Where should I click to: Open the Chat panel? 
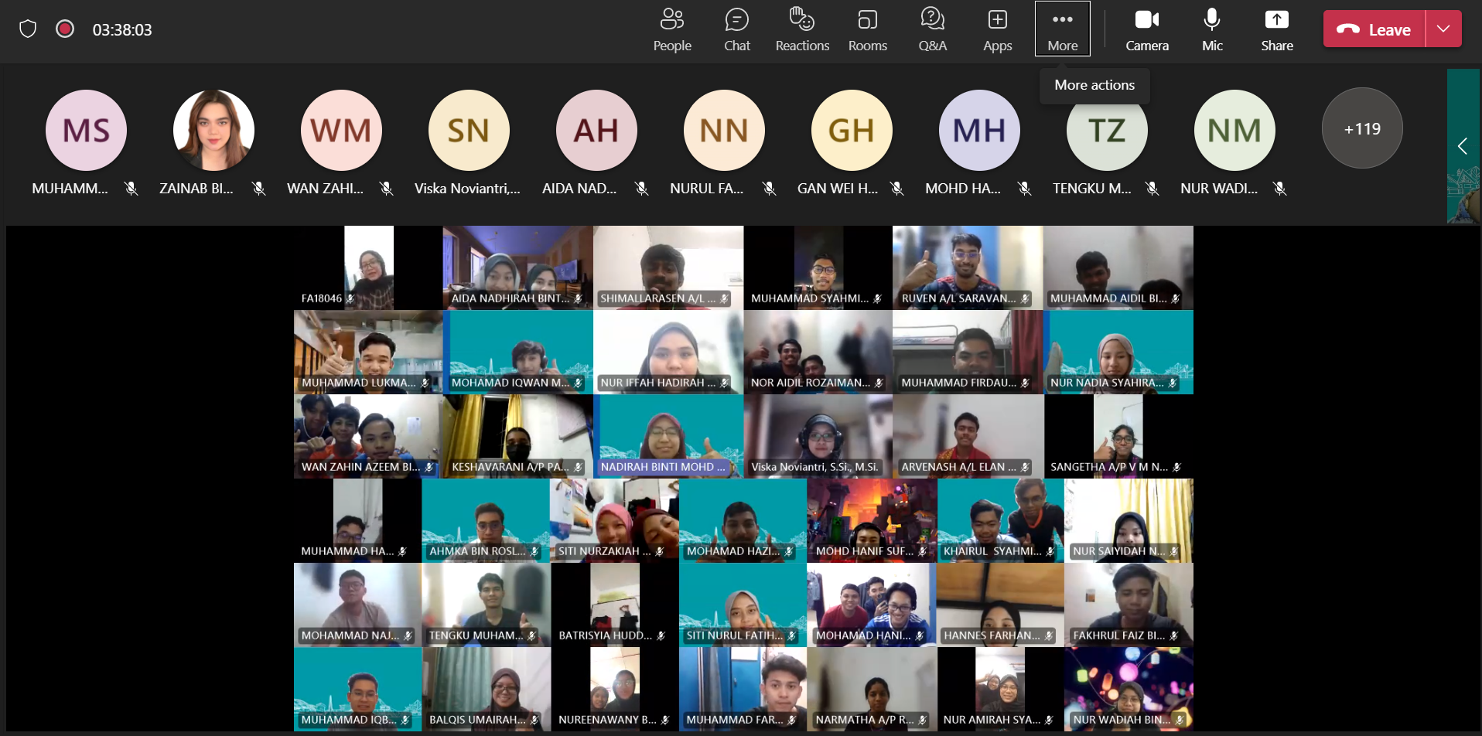(737, 29)
